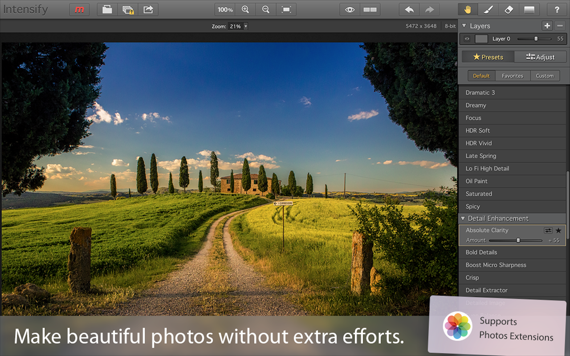Click the zoom out magnifier icon
Image resolution: width=570 pixels, height=356 pixels.
click(x=266, y=9)
